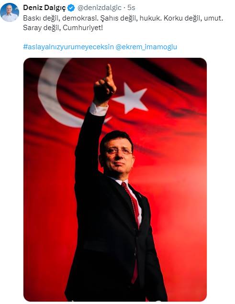Screen dimensions: 235x304
Task: Click the 'Korku değil, umut.' phrase
Action: [x=193, y=18]
